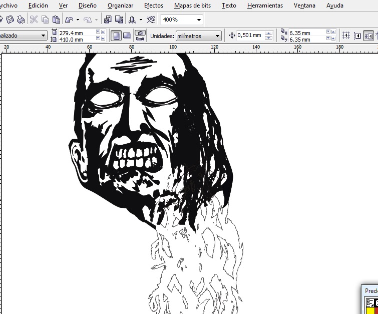Open the 400% zoom level dropdown
The height and width of the screenshot is (314, 378).
click(199, 20)
